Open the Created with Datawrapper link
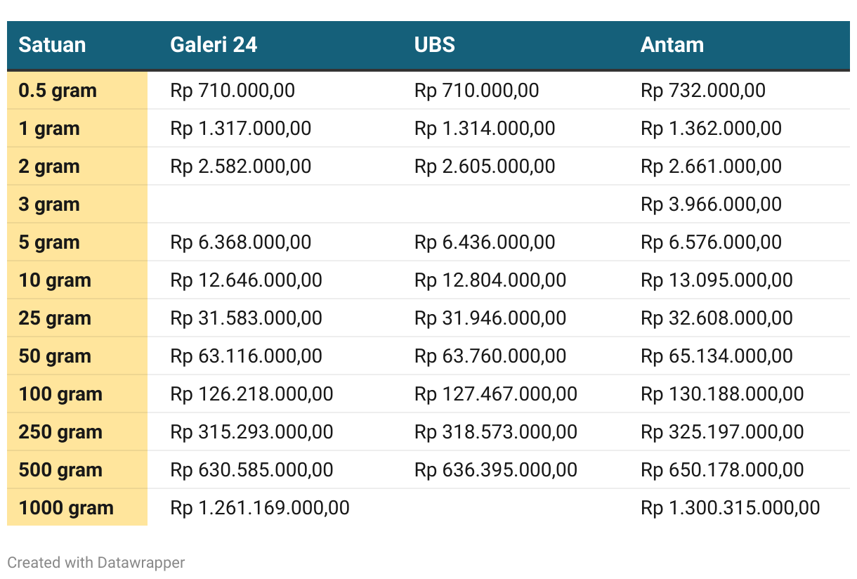The image size is (857, 579). (x=96, y=563)
